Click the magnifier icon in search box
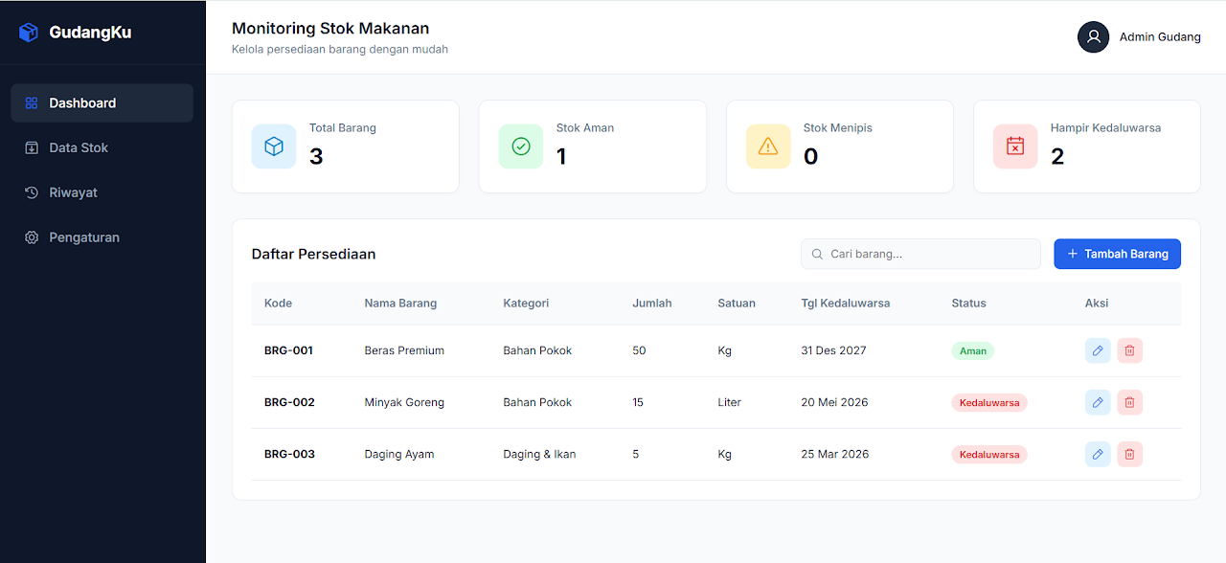This screenshot has width=1226, height=563. click(817, 255)
